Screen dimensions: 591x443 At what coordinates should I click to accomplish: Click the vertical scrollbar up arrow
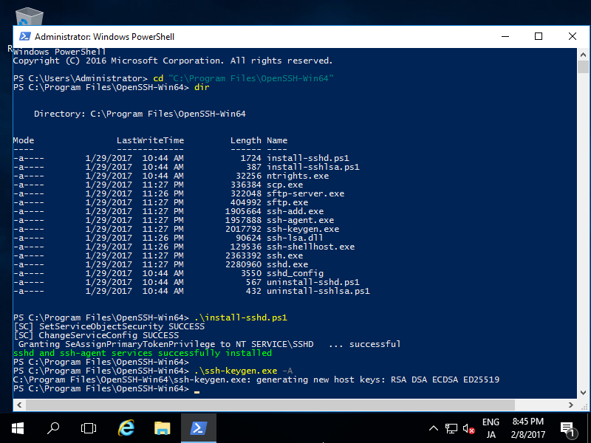point(584,53)
